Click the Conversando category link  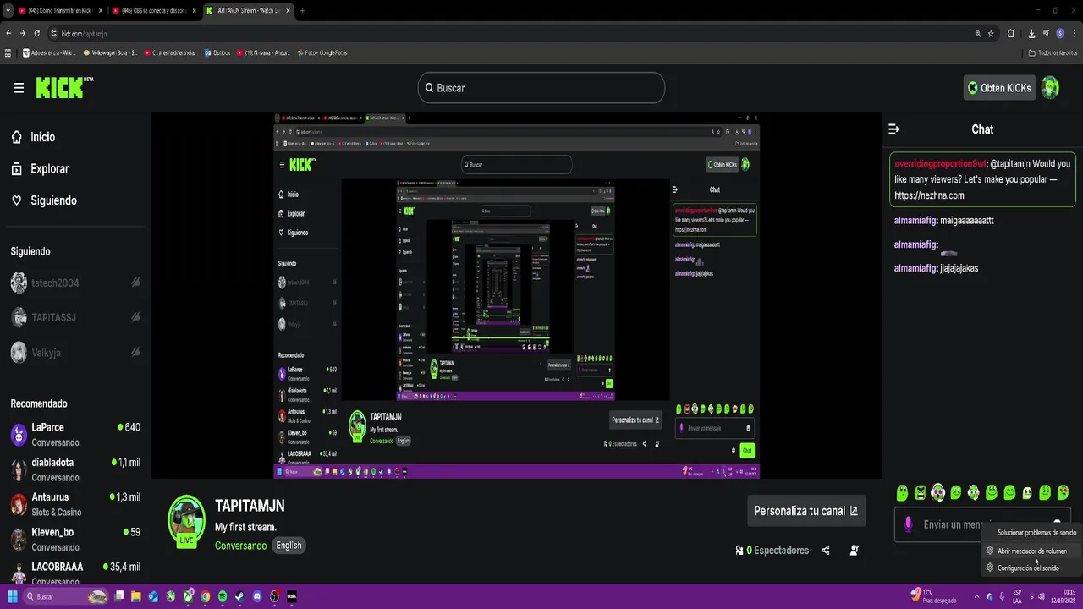tap(240, 546)
